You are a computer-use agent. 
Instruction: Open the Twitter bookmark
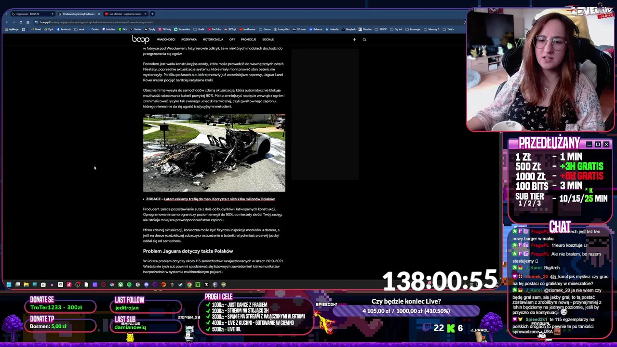135,29
